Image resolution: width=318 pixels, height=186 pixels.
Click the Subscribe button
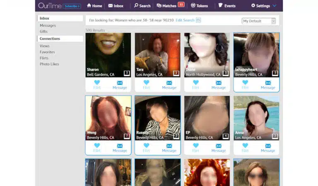(x=72, y=6)
